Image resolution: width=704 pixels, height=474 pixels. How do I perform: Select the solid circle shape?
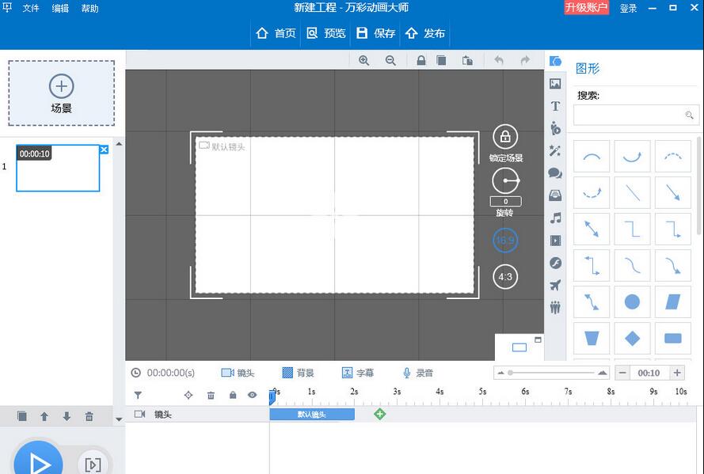coord(632,301)
